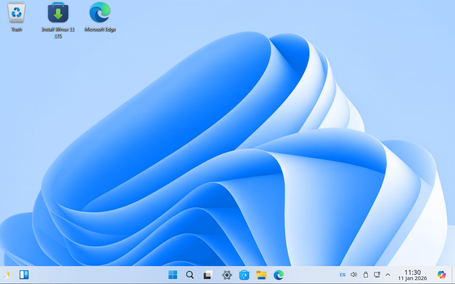455x284 pixels.
Task: Launch the software store from taskbar
Action: click(x=244, y=275)
